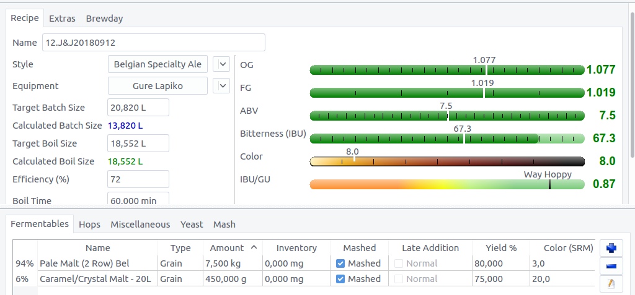635x295 pixels.
Task: Go to the Yeast tab
Action: coord(192,224)
